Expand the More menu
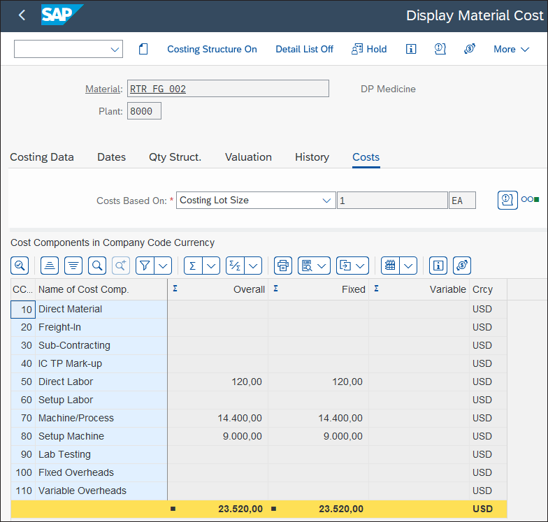Image resolution: width=548 pixels, height=522 pixels. (511, 49)
